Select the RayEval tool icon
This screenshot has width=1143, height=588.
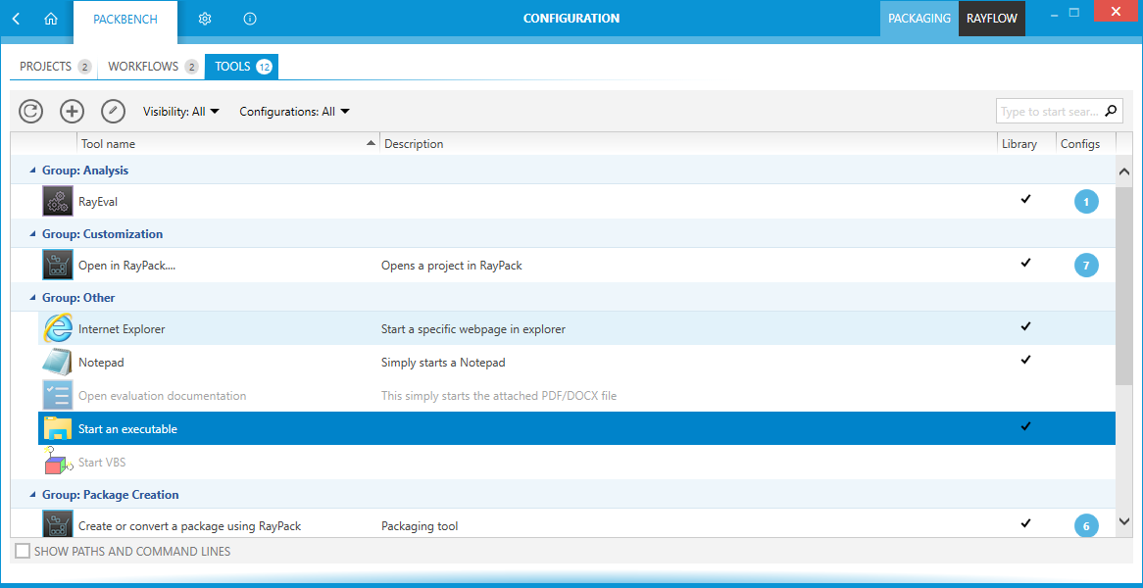[57, 201]
